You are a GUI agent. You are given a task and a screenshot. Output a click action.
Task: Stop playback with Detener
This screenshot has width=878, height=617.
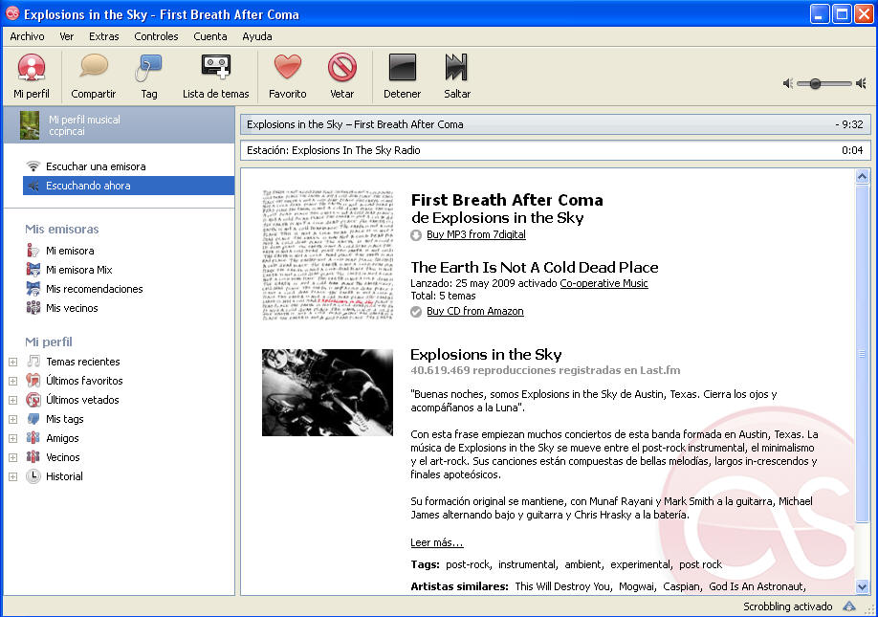pos(402,76)
